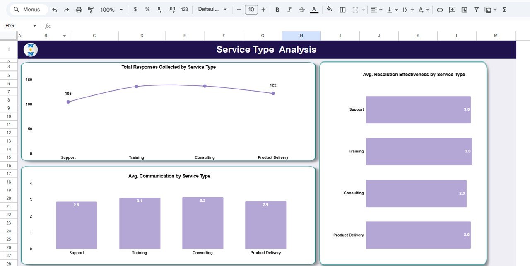Toggle italic formatting

click(x=289, y=9)
